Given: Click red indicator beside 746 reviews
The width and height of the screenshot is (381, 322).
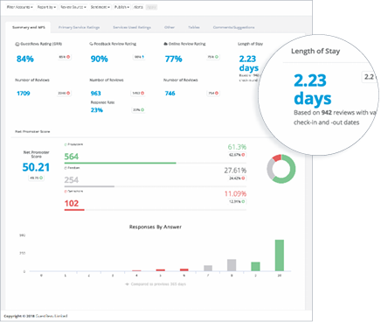Looking at the screenshot, I should [217, 93].
